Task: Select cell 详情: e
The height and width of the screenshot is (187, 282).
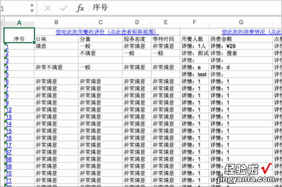Action: (195, 67)
